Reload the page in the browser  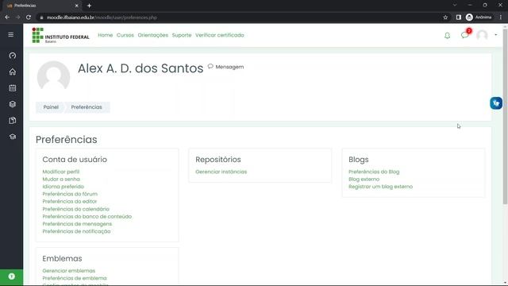(x=29, y=17)
